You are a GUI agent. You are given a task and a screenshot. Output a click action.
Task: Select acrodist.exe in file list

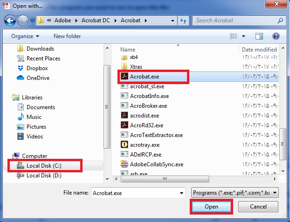point(140,116)
